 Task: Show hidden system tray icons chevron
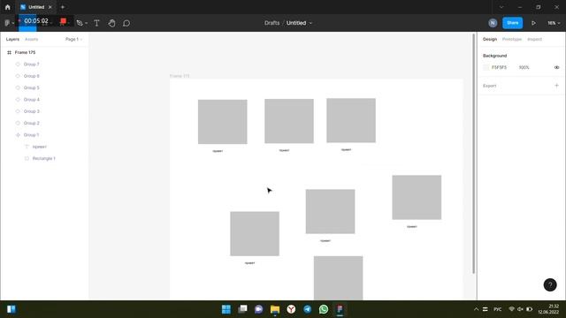[476, 309]
